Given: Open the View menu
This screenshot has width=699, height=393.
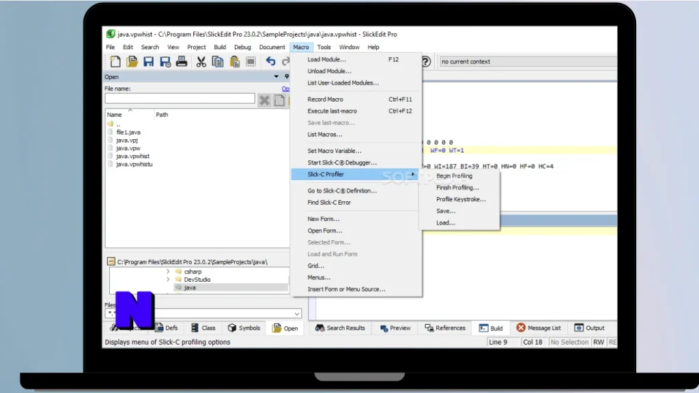Looking at the screenshot, I should (x=173, y=47).
